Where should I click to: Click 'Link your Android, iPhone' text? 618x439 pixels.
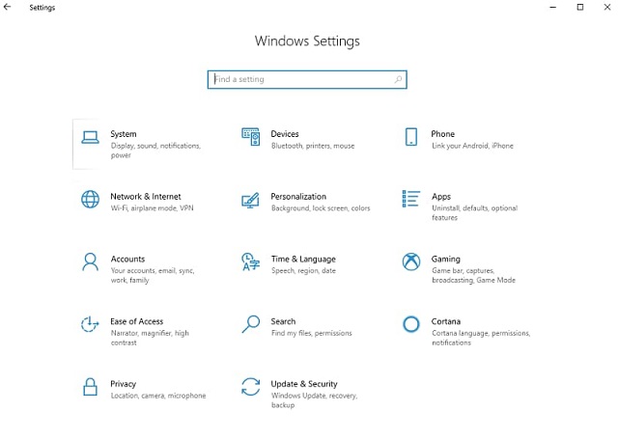tap(472, 146)
